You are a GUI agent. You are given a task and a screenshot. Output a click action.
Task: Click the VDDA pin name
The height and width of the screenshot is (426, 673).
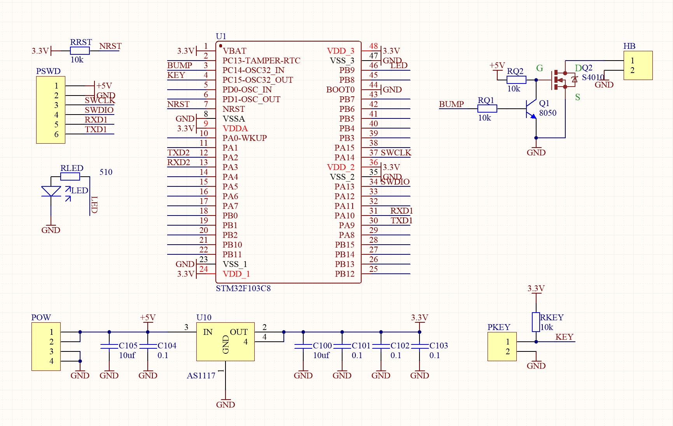point(235,129)
